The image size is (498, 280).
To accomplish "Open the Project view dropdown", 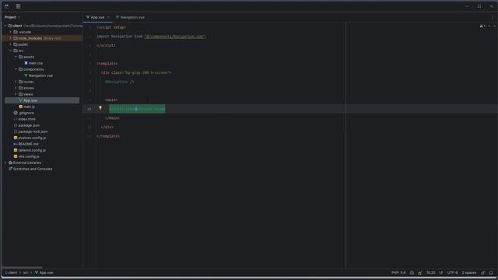I will coord(12,17).
